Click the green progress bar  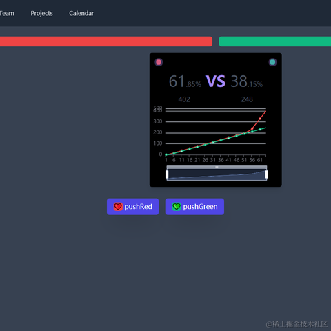275,41
